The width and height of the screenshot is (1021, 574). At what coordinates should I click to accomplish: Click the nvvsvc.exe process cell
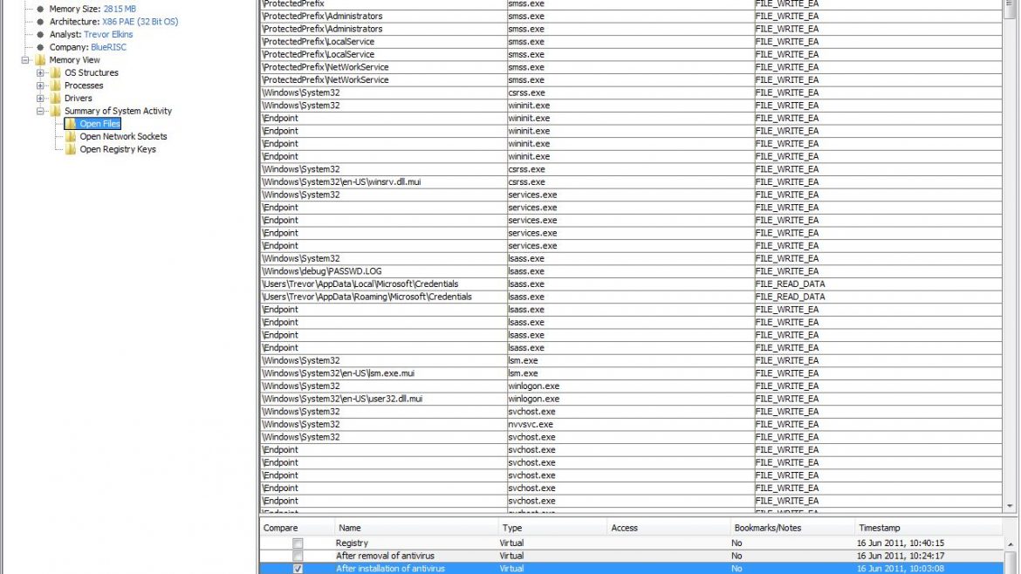[x=630, y=424]
